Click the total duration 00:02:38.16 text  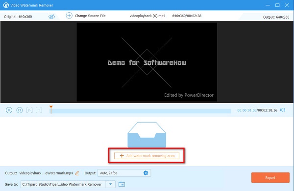click(x=268, y=110)
